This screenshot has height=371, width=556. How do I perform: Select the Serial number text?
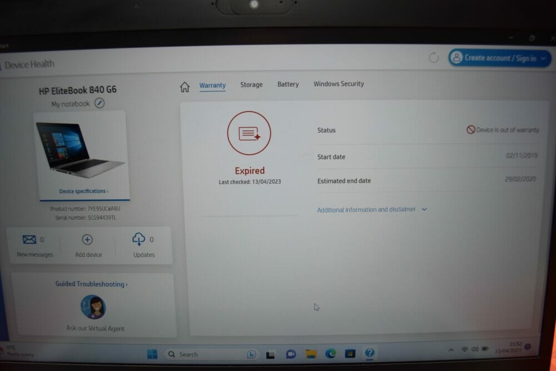coord(86,217)
